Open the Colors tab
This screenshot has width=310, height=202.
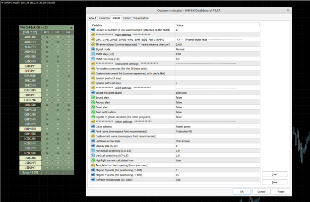(x=127, y=18)
